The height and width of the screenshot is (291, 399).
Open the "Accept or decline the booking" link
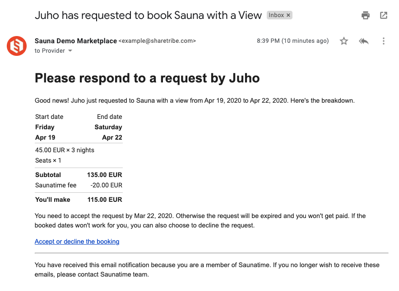pyautogui.click(x=77, y=241)
